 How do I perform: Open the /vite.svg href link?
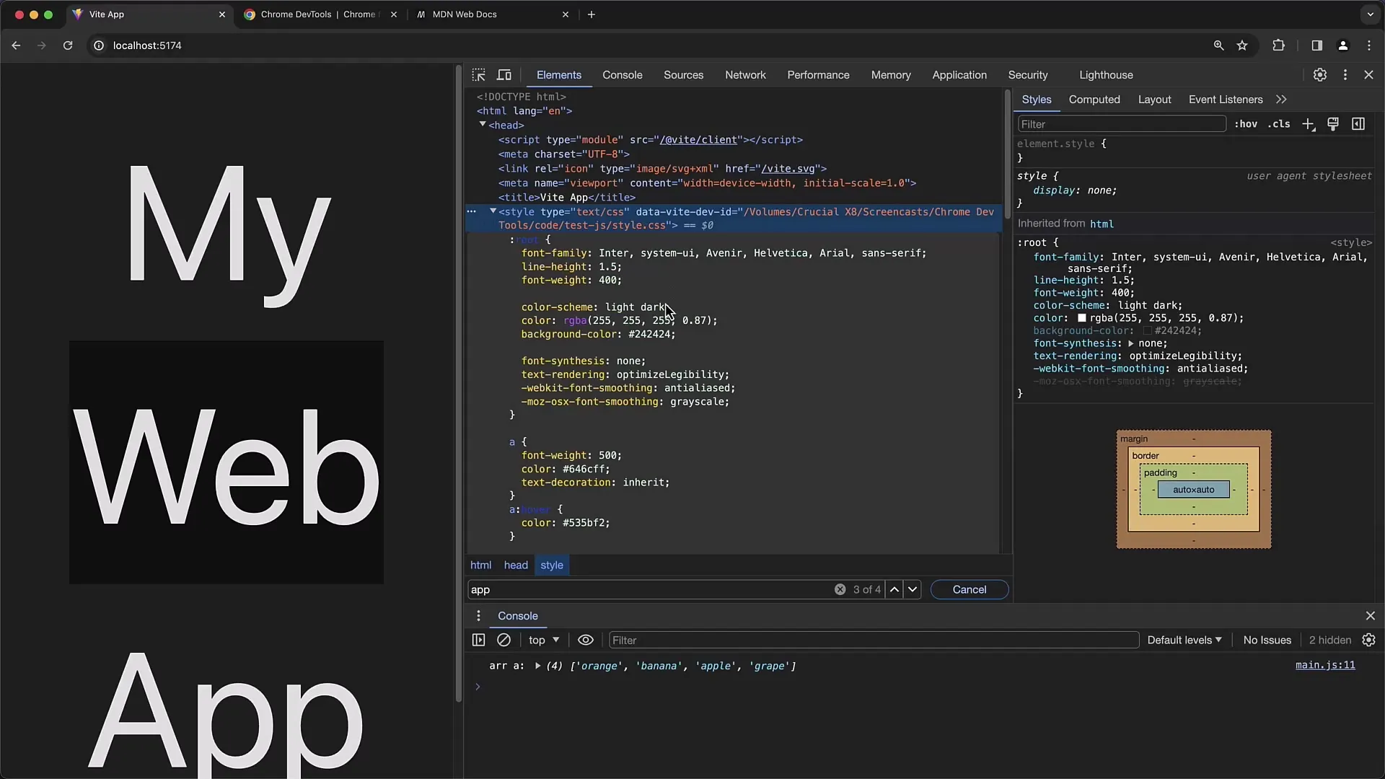point(788,169)
